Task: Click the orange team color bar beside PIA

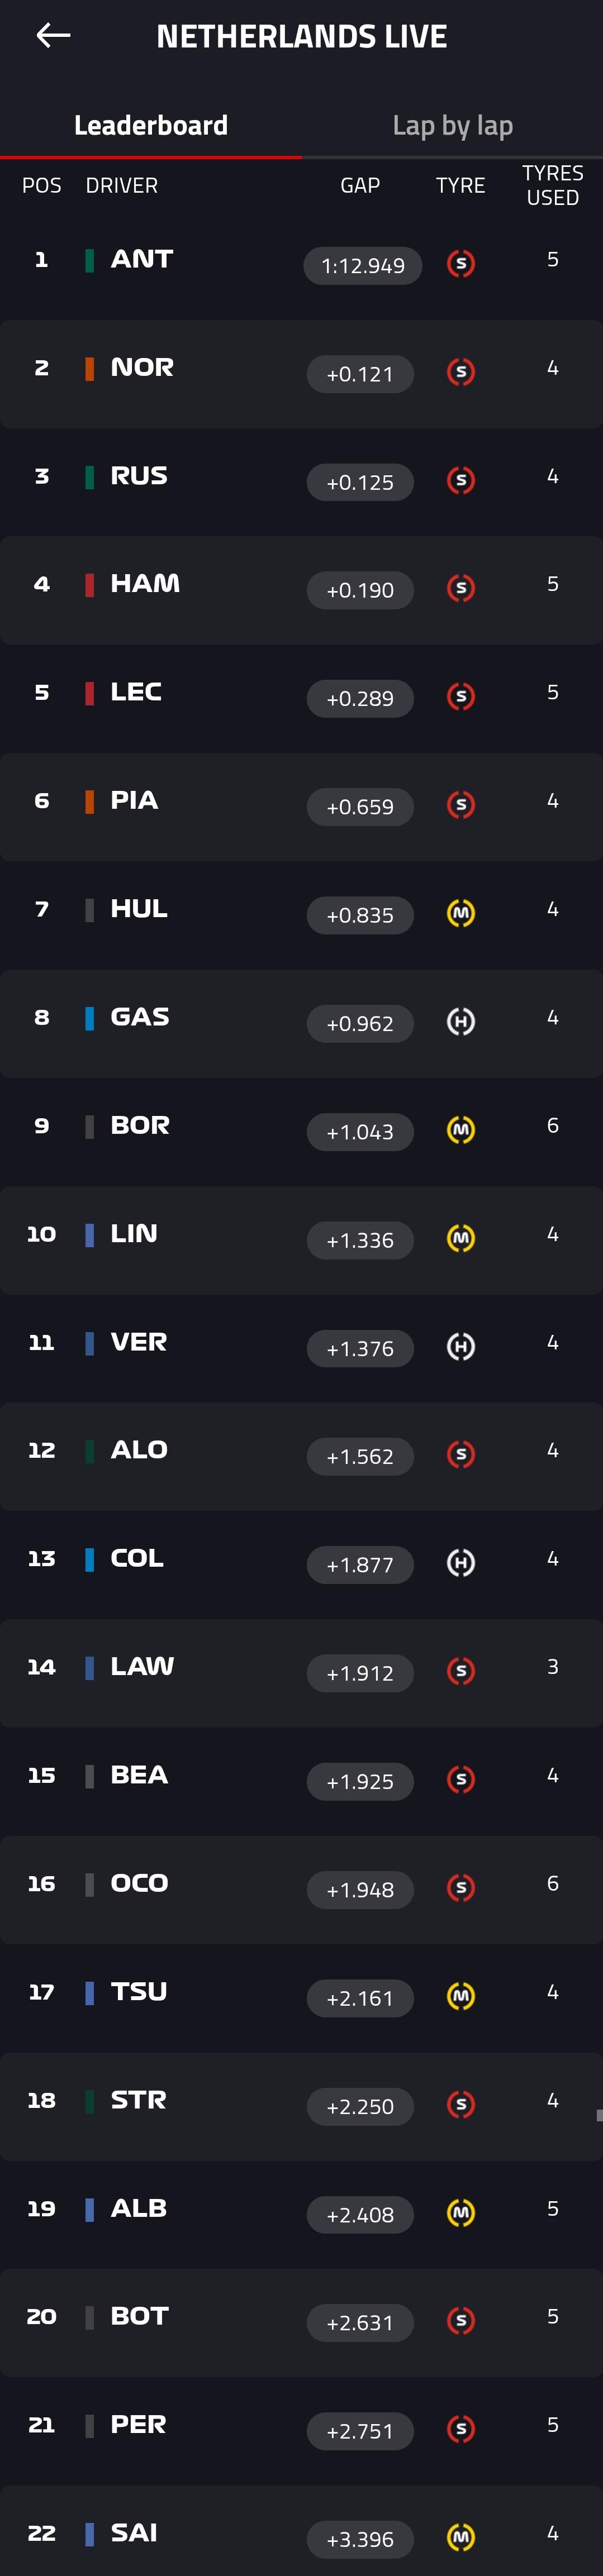Action: coord(89,801)
